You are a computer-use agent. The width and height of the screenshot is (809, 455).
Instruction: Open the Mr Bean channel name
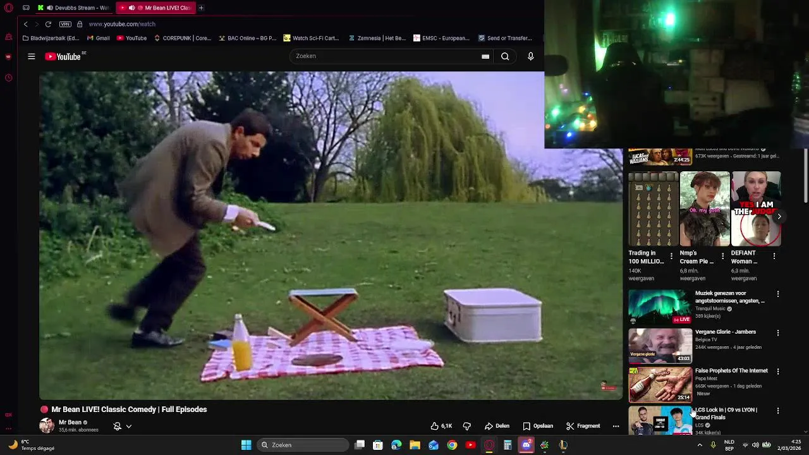point(70,422)
